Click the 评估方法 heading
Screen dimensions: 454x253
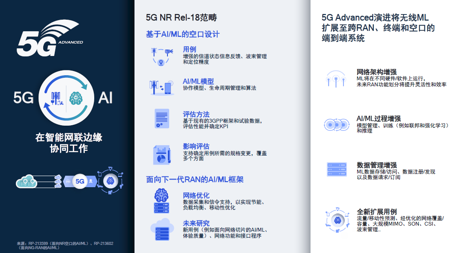pyautogui.click(x=196, y=115)
